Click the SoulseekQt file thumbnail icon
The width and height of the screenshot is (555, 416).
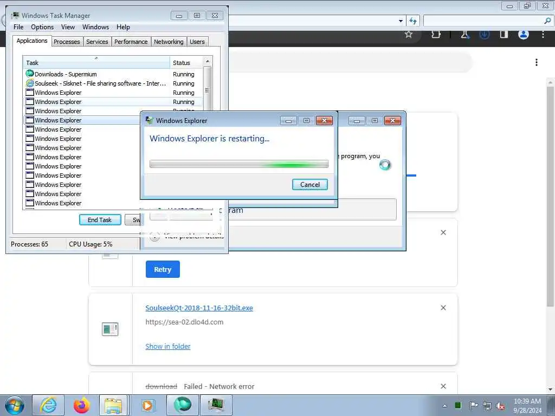click(x=110, y=329)
